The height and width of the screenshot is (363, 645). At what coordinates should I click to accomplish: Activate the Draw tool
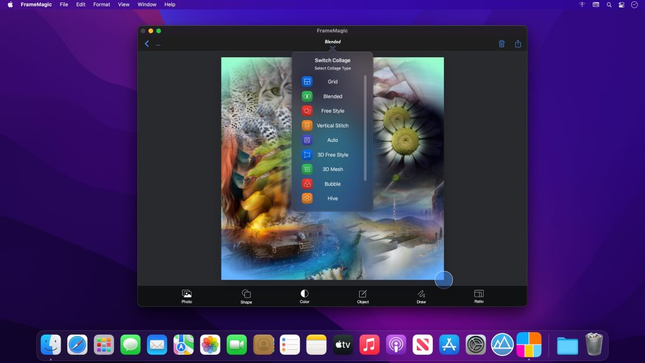420,296
